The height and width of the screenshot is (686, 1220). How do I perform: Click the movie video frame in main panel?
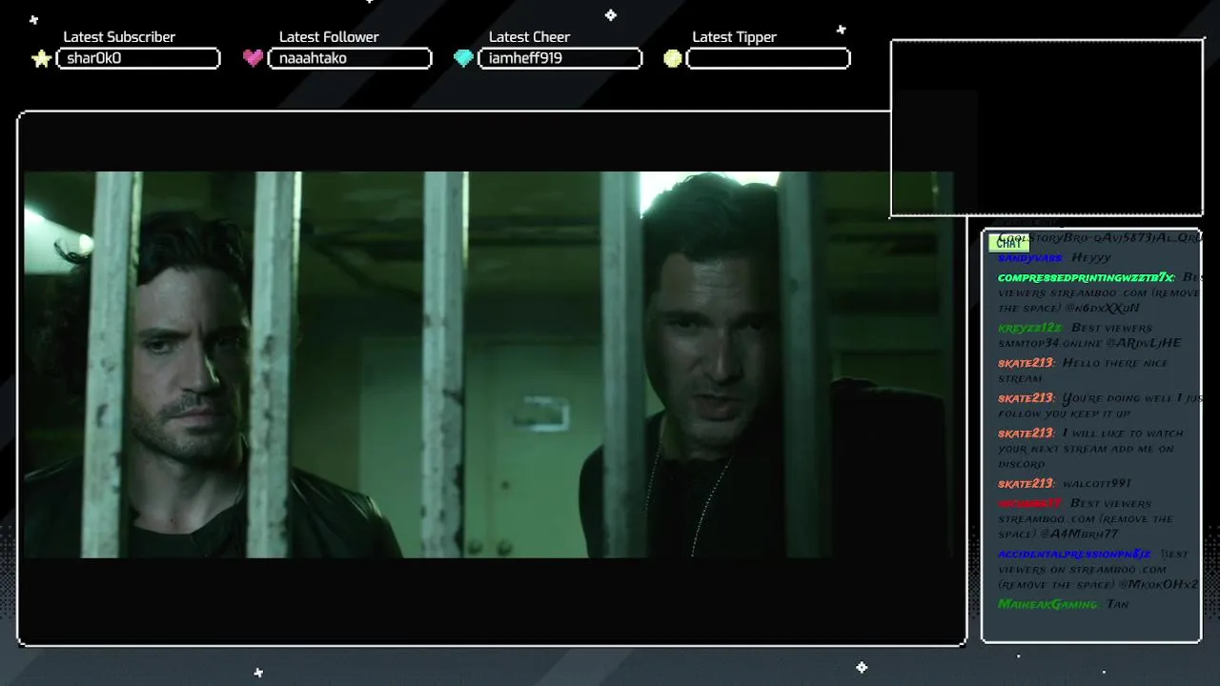click(x=488, y=365)
